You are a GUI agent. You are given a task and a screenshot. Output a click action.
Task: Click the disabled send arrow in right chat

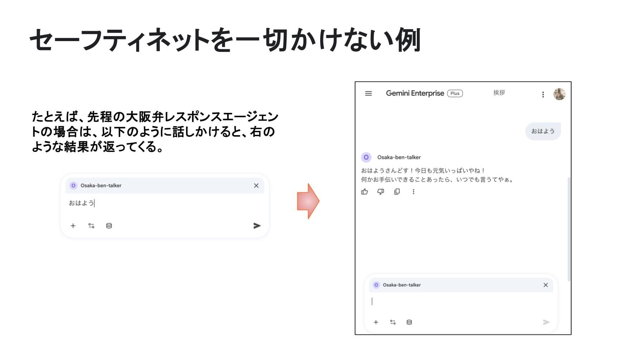click(x=546, y=322)
